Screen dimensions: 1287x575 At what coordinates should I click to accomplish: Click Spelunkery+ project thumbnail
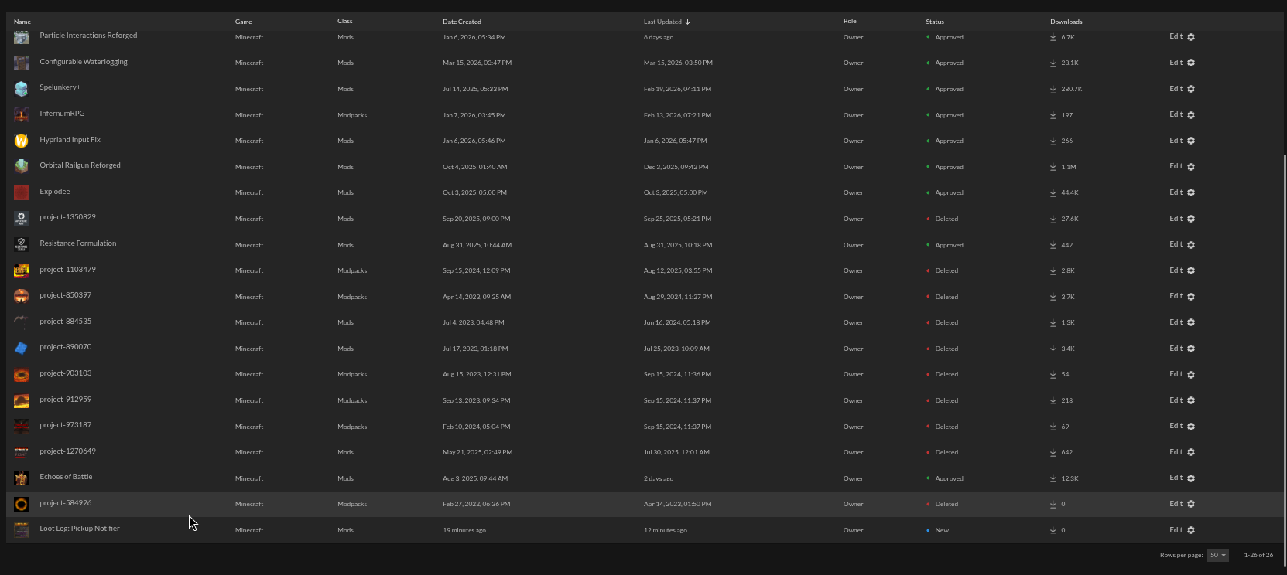pyautogui.click(x=21, y=89)
